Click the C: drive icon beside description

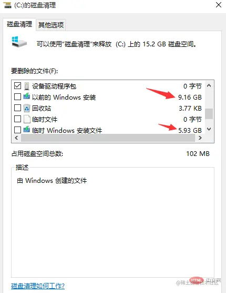[x=19, y=42]
